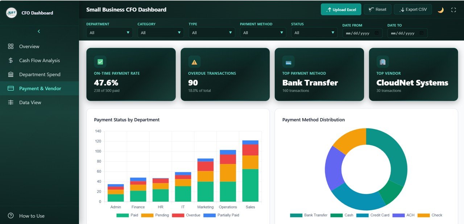Toggle dark mode with the moon icon
The height and width of the screenshot is (224, 464).
point(441,10)
